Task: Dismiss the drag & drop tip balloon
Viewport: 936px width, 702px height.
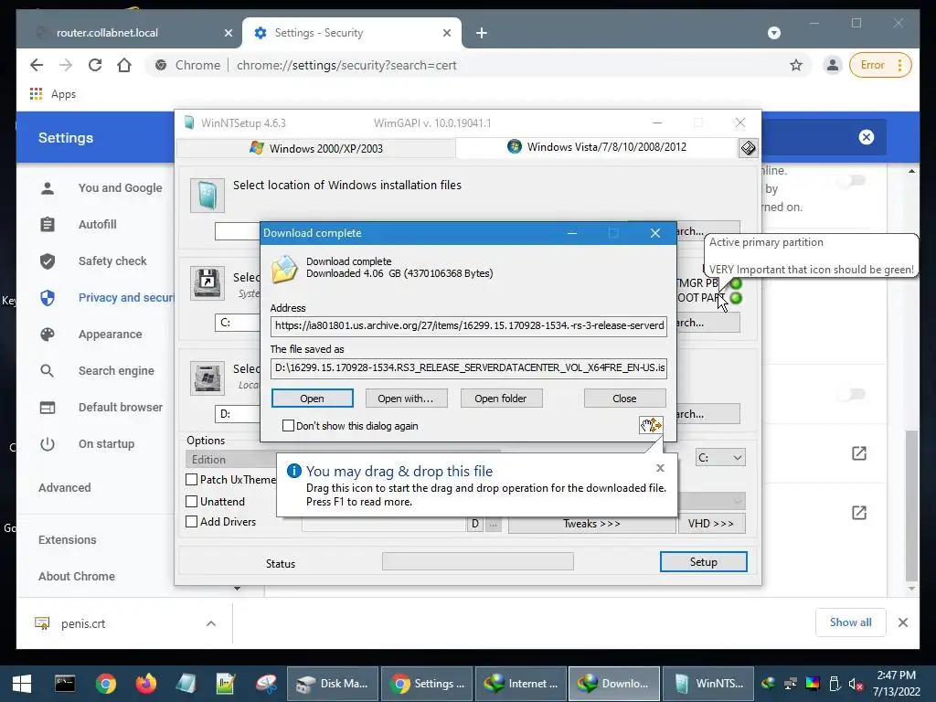Action: 660,468
